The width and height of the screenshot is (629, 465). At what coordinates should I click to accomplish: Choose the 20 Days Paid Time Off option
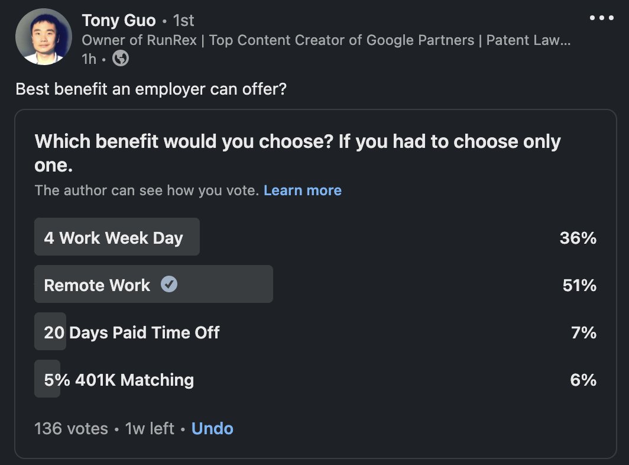(x=131, y=332)
